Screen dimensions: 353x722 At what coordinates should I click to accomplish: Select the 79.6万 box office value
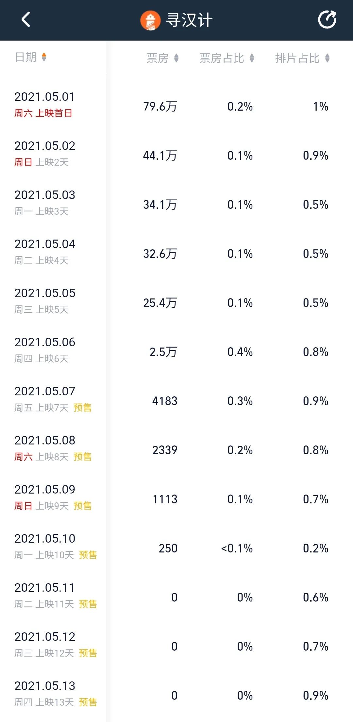pos(160,106)
